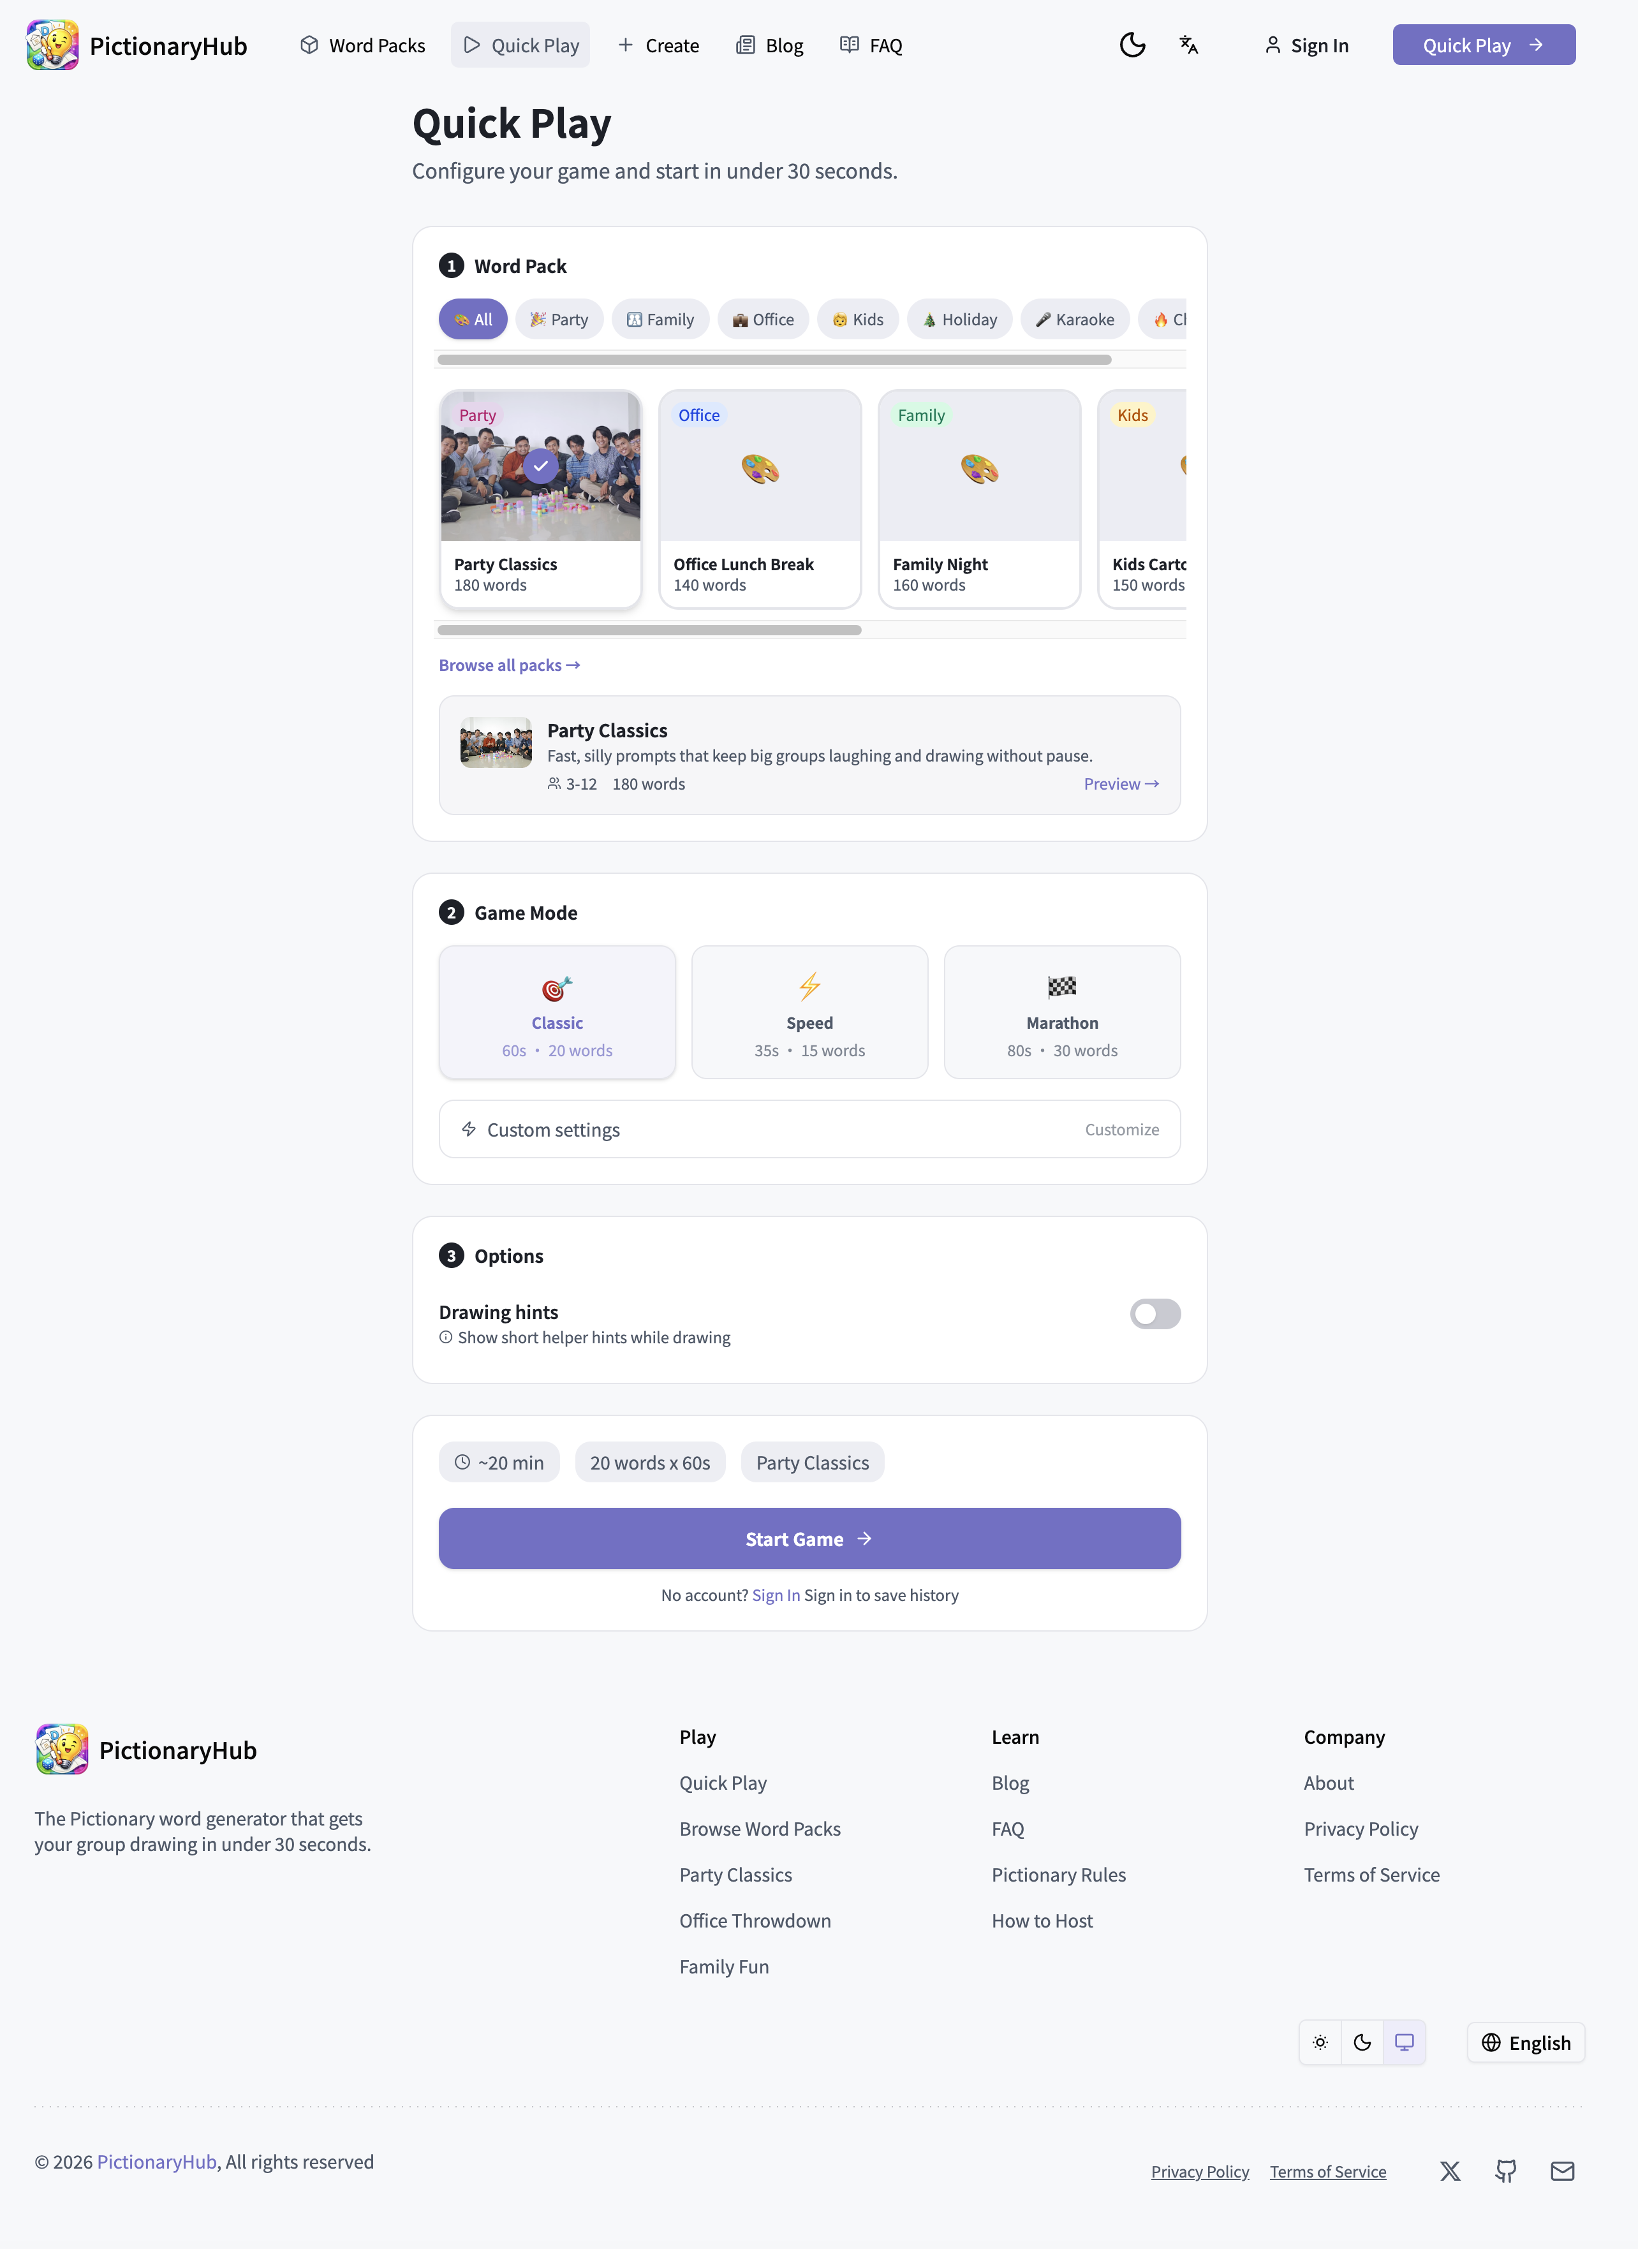The image size is (1638, 2249).
Task: Toggle dark mode moon icon in header
Action: [x=1132, y=45]
